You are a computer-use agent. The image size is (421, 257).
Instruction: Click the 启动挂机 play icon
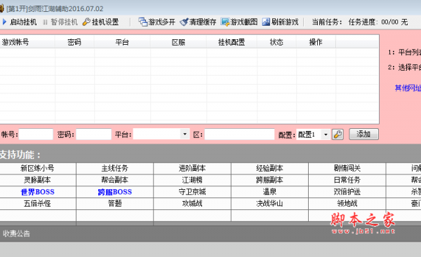[x=4, y=22]
